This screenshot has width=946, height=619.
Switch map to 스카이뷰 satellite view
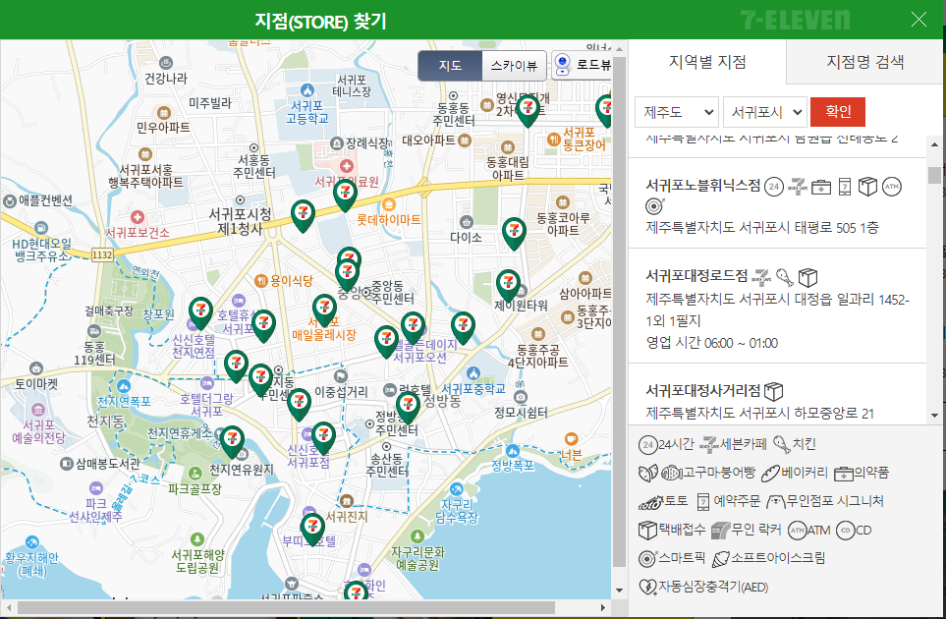click(x=514, y=66)
